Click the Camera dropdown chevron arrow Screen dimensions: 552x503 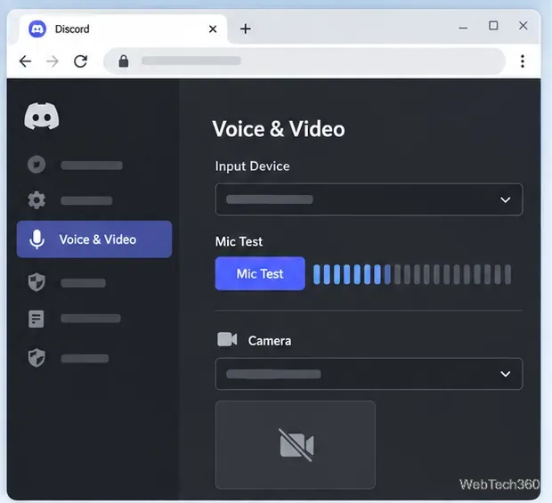506,374
